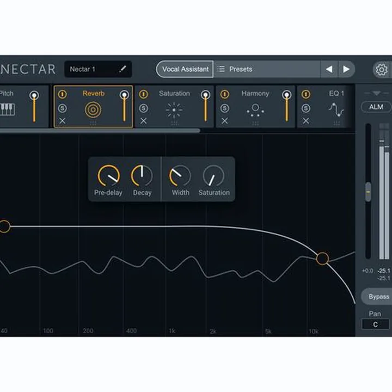Click the Harmony module mix slider

click(x=287, y=106)
